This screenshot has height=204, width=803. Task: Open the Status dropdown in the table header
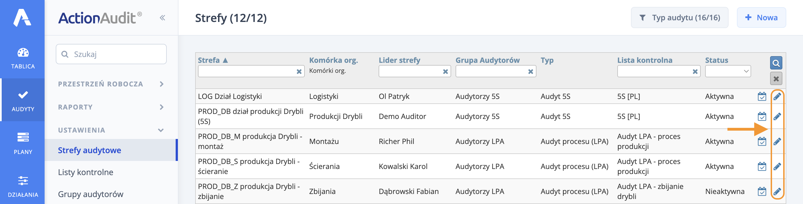tap(728, 71)
